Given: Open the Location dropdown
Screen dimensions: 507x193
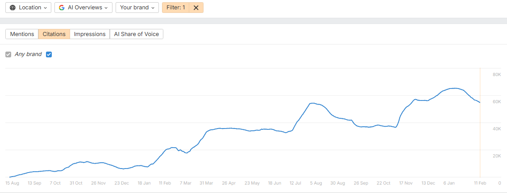Looking at the screenshot, I should point(29,8).
